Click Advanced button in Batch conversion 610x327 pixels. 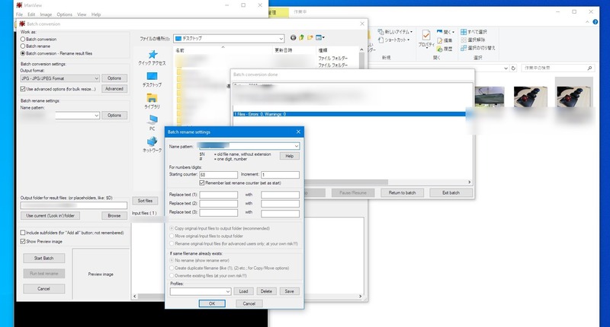tap(114, 89)
